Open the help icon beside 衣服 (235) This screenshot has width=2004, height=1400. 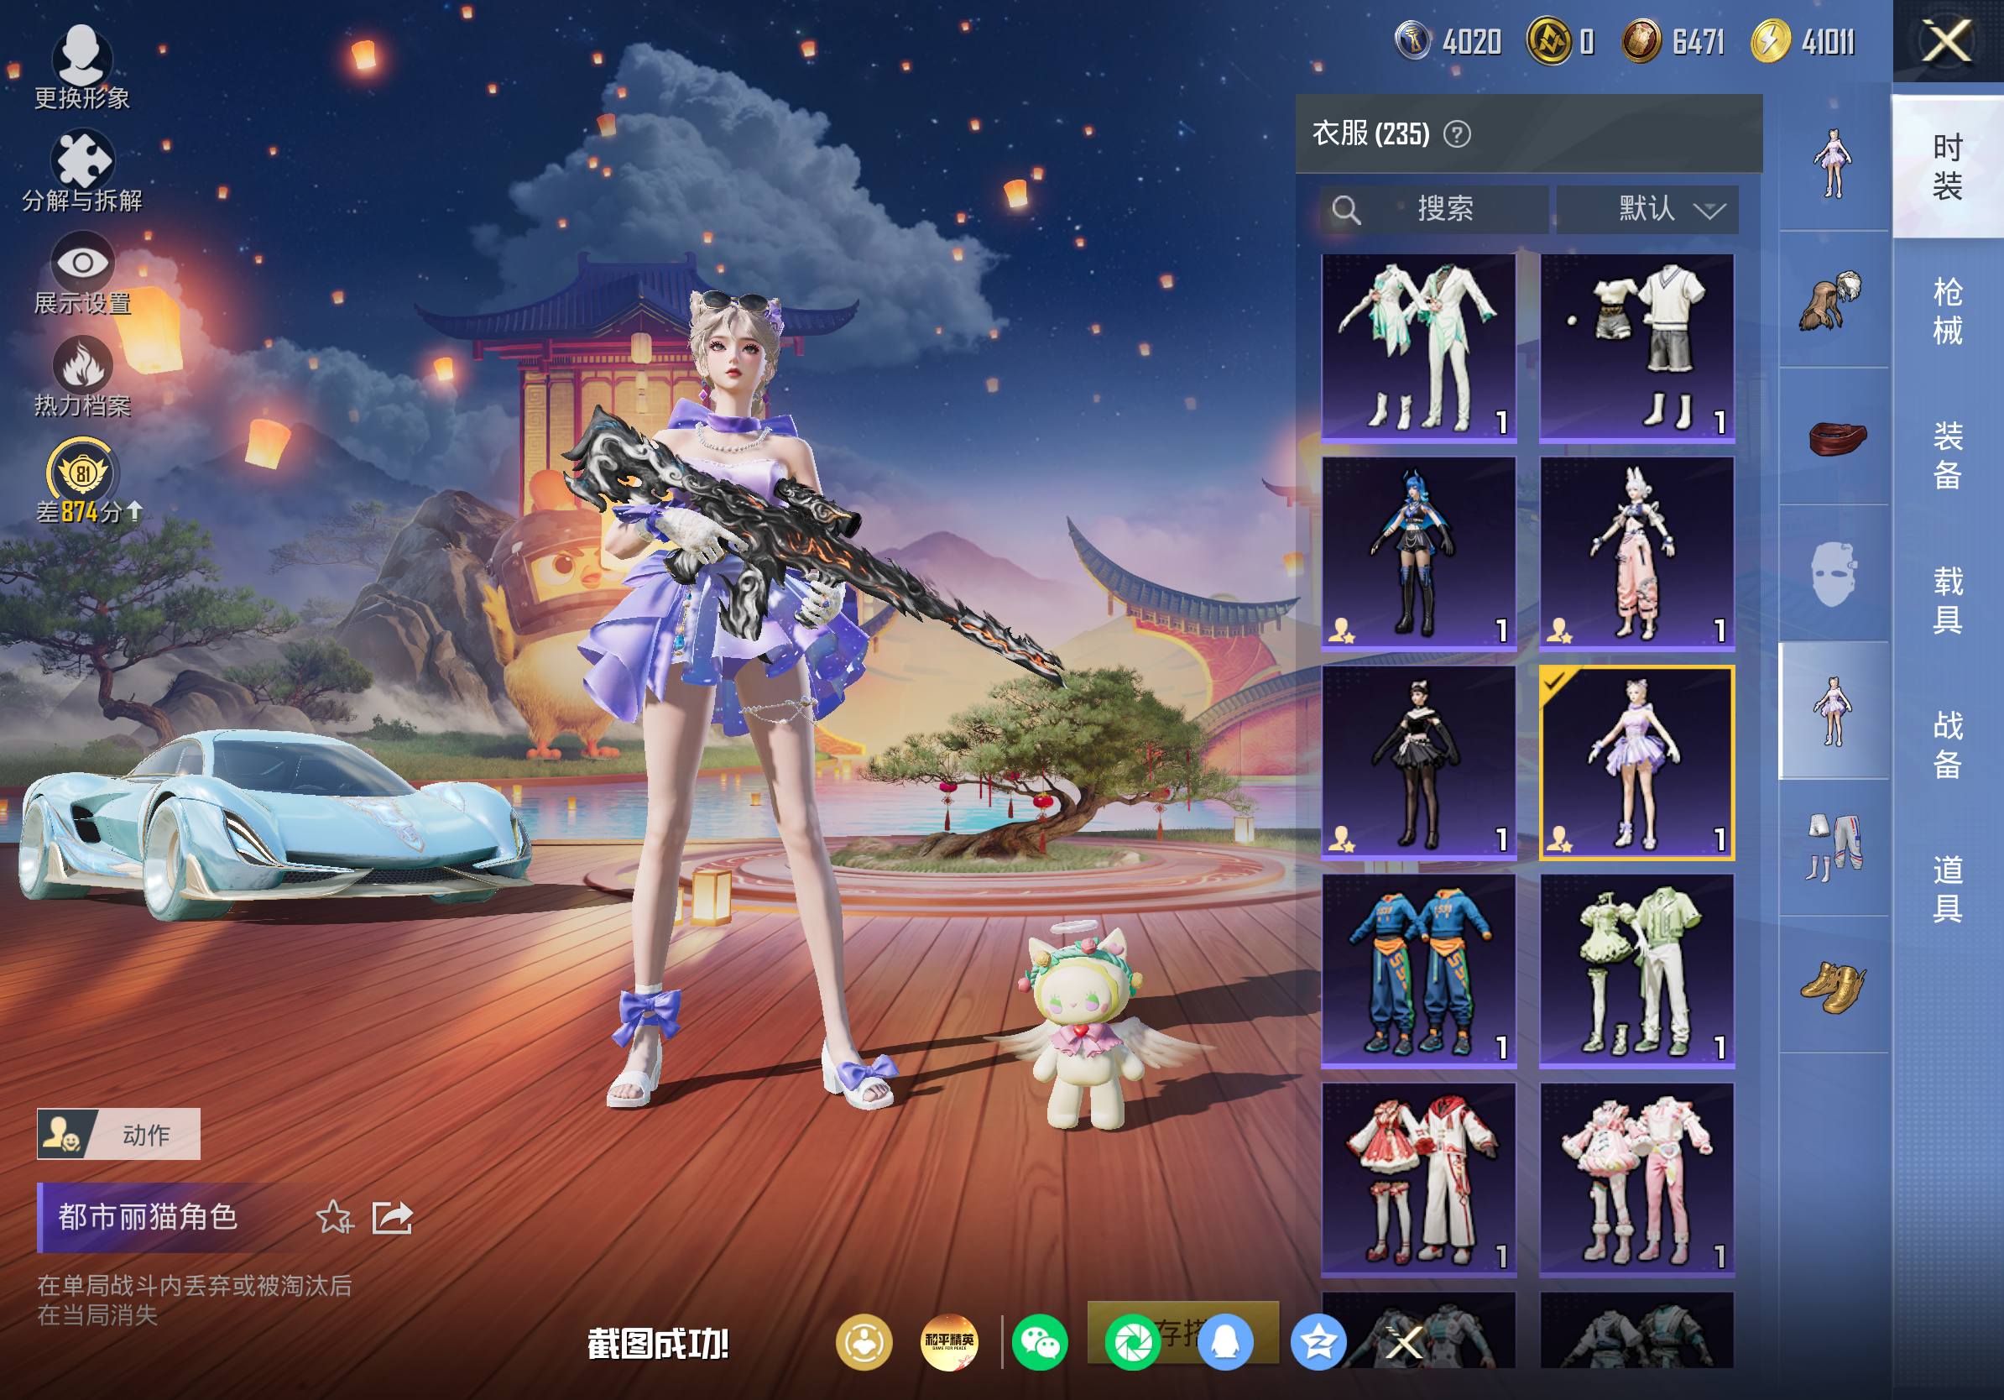tap(1457, 134)
